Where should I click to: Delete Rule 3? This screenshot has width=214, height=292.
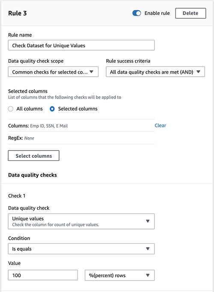pos(190,13)
